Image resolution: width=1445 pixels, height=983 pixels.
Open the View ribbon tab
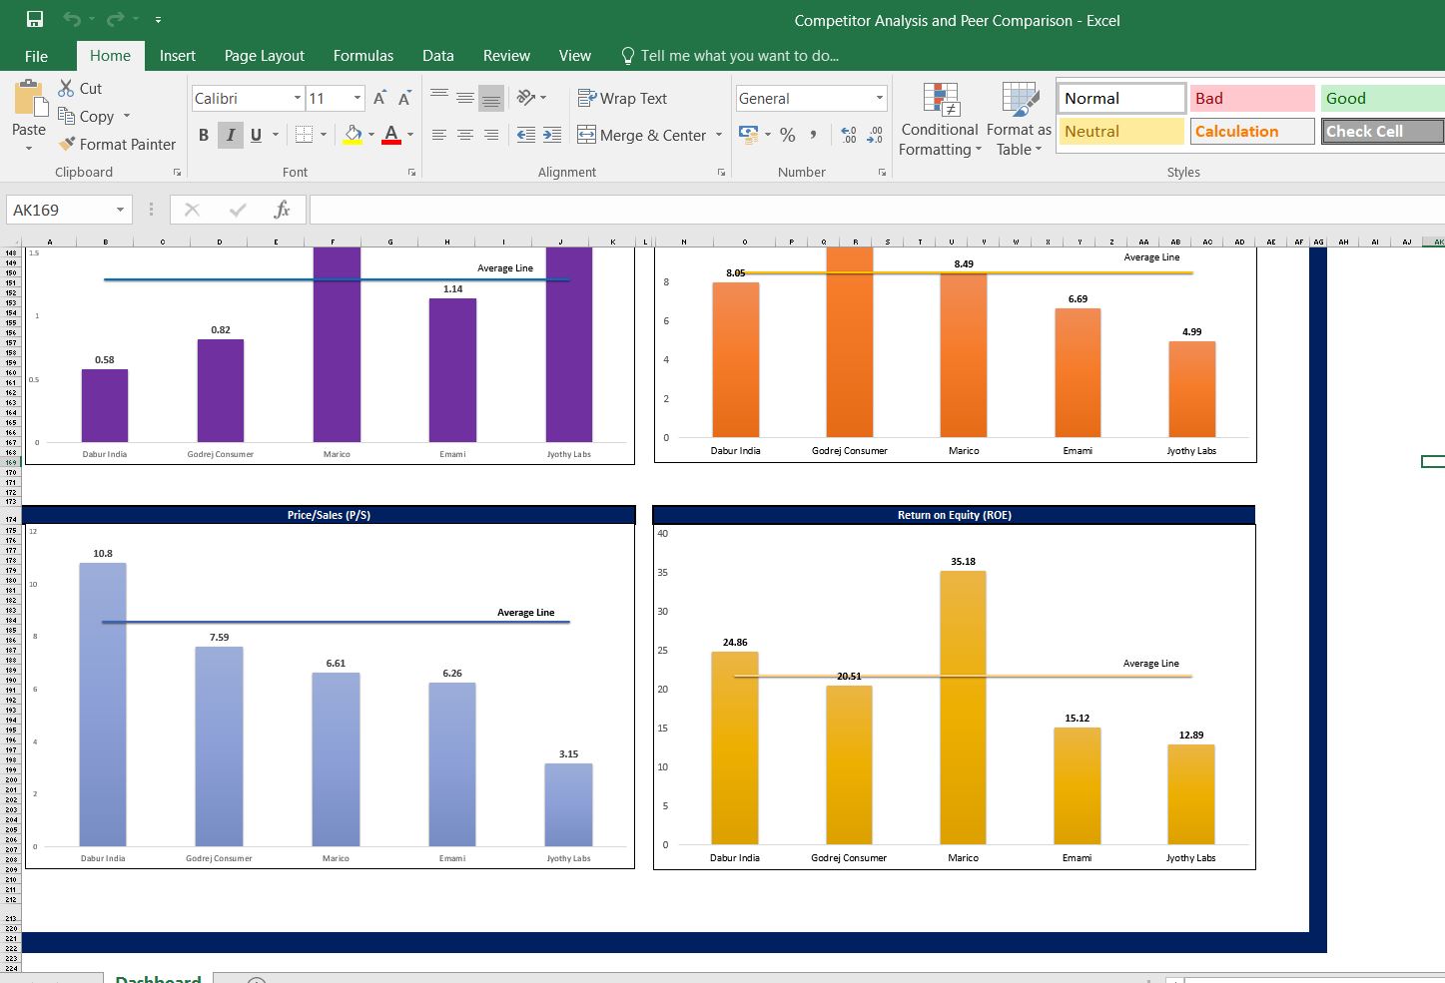(575, 56)
